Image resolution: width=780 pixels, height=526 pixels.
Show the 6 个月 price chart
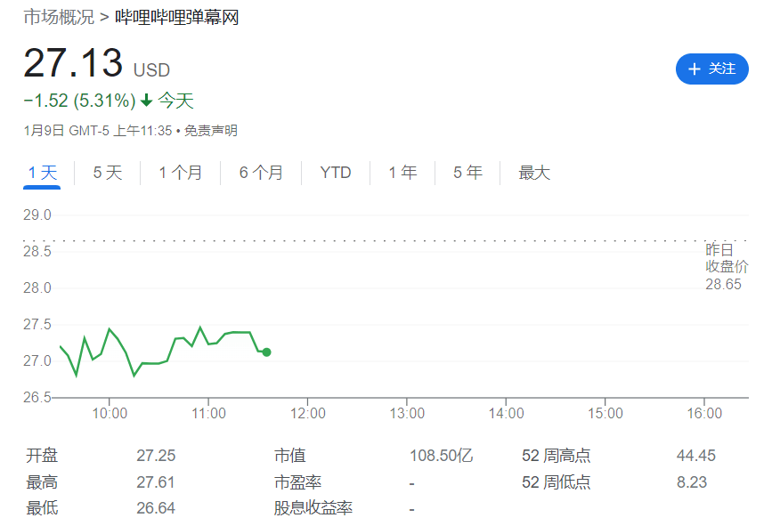[x=261, y=173]
